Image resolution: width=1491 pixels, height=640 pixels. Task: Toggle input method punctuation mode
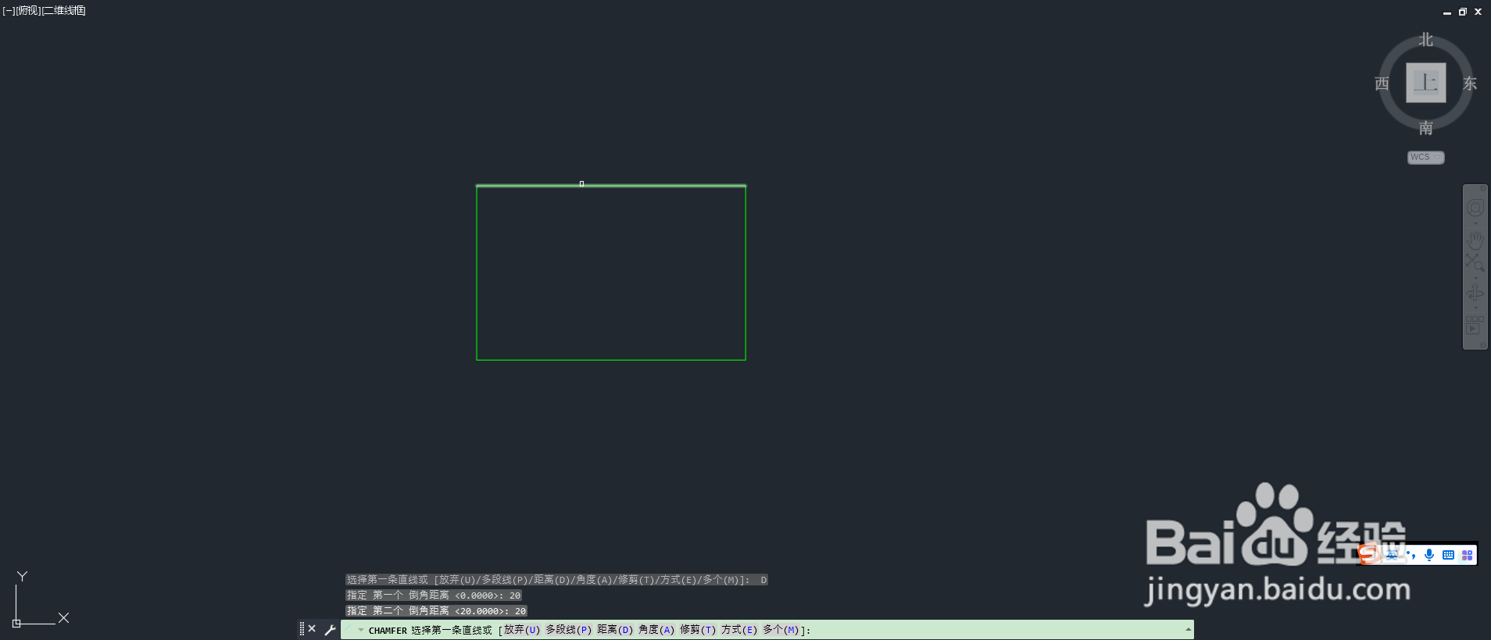1411,555
